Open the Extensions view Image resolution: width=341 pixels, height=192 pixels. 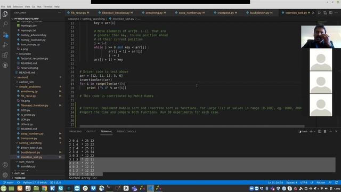tap(5, 55)
